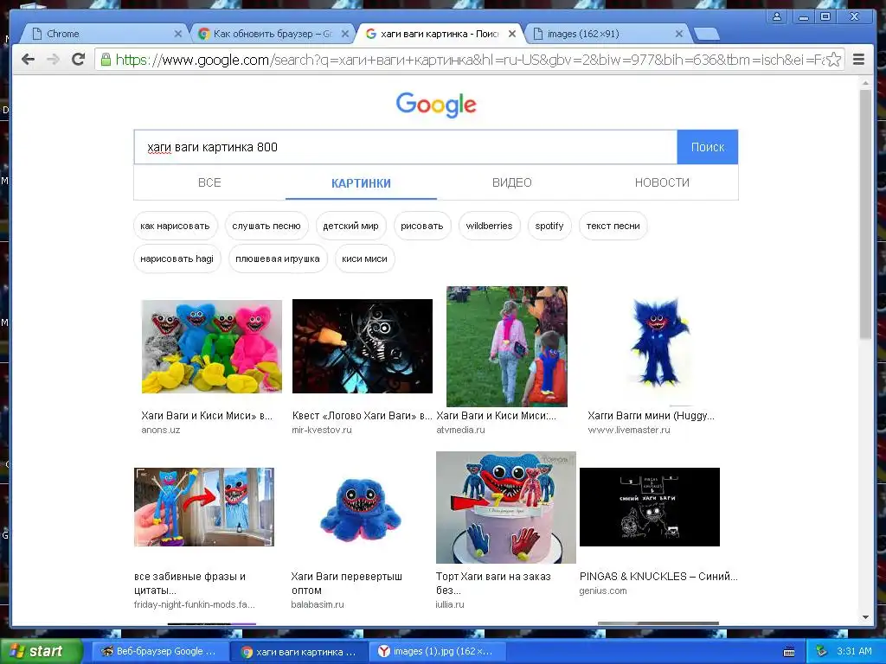Close the 'images (162×91)' tab

coord(679,34)
